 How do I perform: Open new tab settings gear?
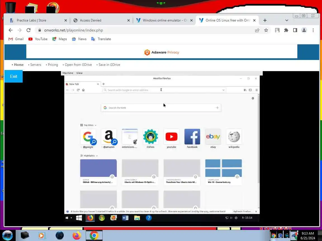(253, 98)
